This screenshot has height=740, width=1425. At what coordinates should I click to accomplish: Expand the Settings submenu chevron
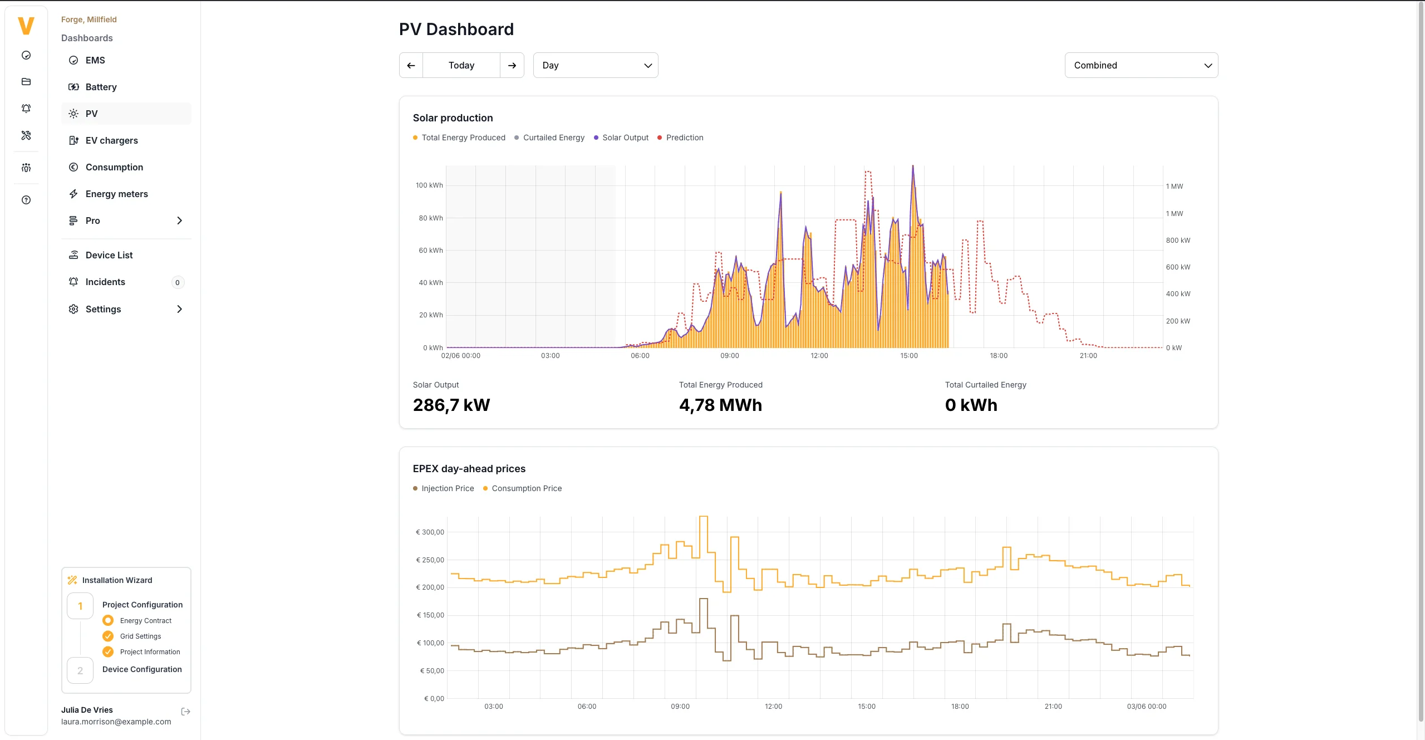pos(179,309)
